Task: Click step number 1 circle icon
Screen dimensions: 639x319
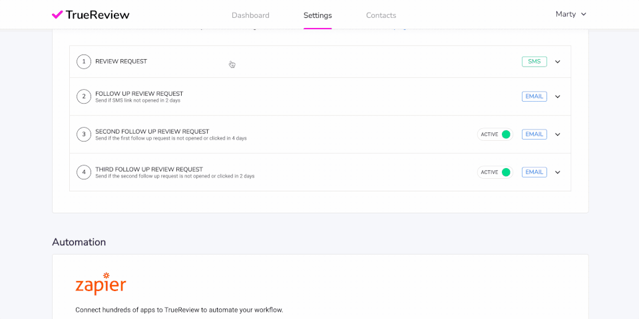Action: (x=84, y=62)
